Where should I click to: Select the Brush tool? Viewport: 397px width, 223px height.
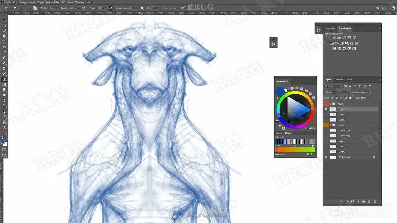(4, 63)
